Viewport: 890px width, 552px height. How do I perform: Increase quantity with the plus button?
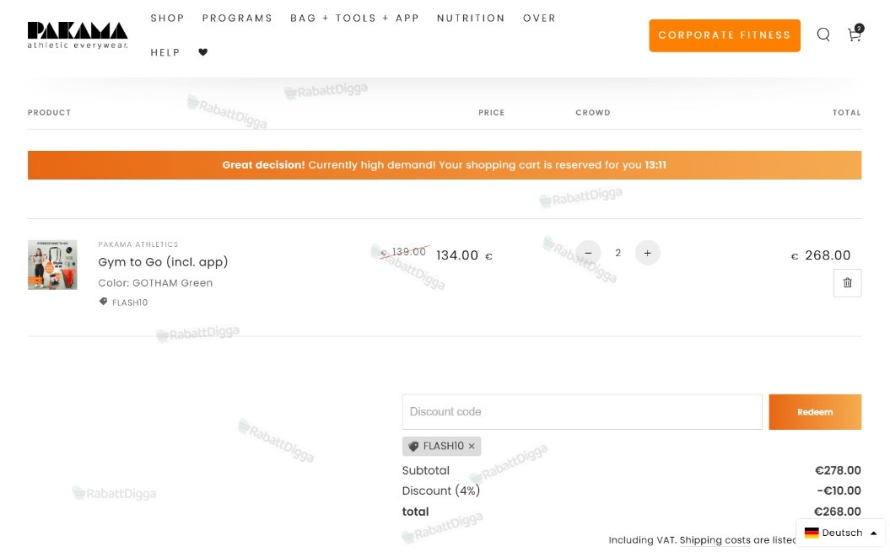(647, 253)
